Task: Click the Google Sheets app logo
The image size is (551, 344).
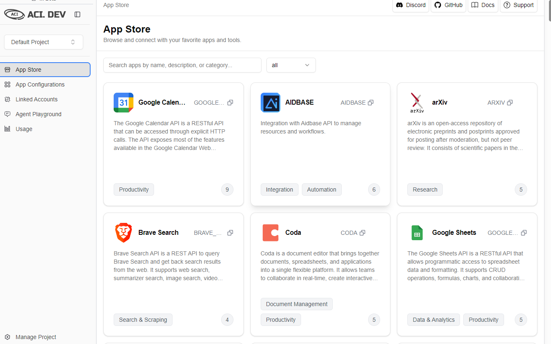Action: coord(417,233)
